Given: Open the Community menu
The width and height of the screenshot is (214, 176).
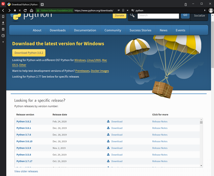Looking at the screenshot, I should click(113, 30).
